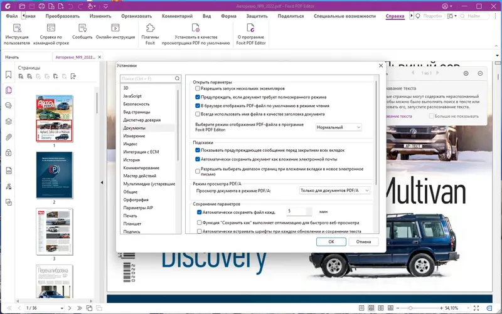This screenshot has width=502, height=314.
Task: Toggle Автоматически сохранять файл кажд. checkbox
Action: 199,212
